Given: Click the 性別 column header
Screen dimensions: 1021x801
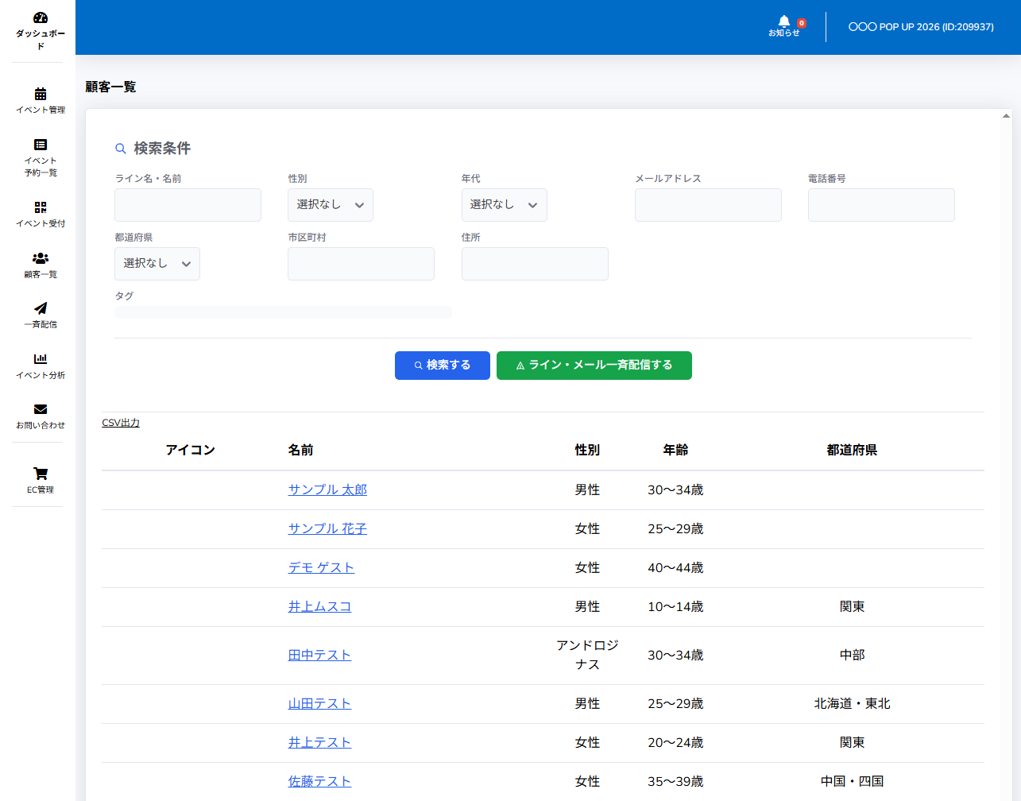Looking at the screenshot, I should 587,450.
